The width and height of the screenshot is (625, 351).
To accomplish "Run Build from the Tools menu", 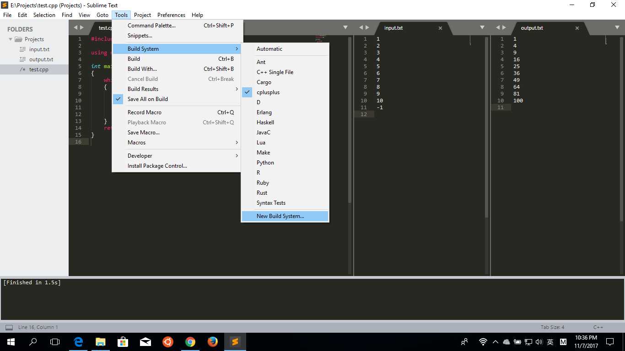I will click(x=177, y=59).
